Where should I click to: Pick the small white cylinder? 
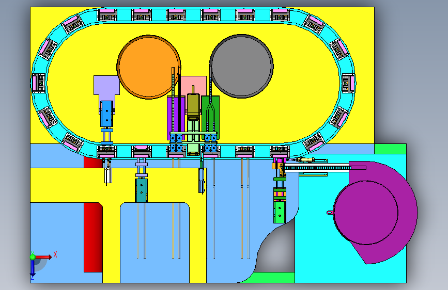coord(109,175)
